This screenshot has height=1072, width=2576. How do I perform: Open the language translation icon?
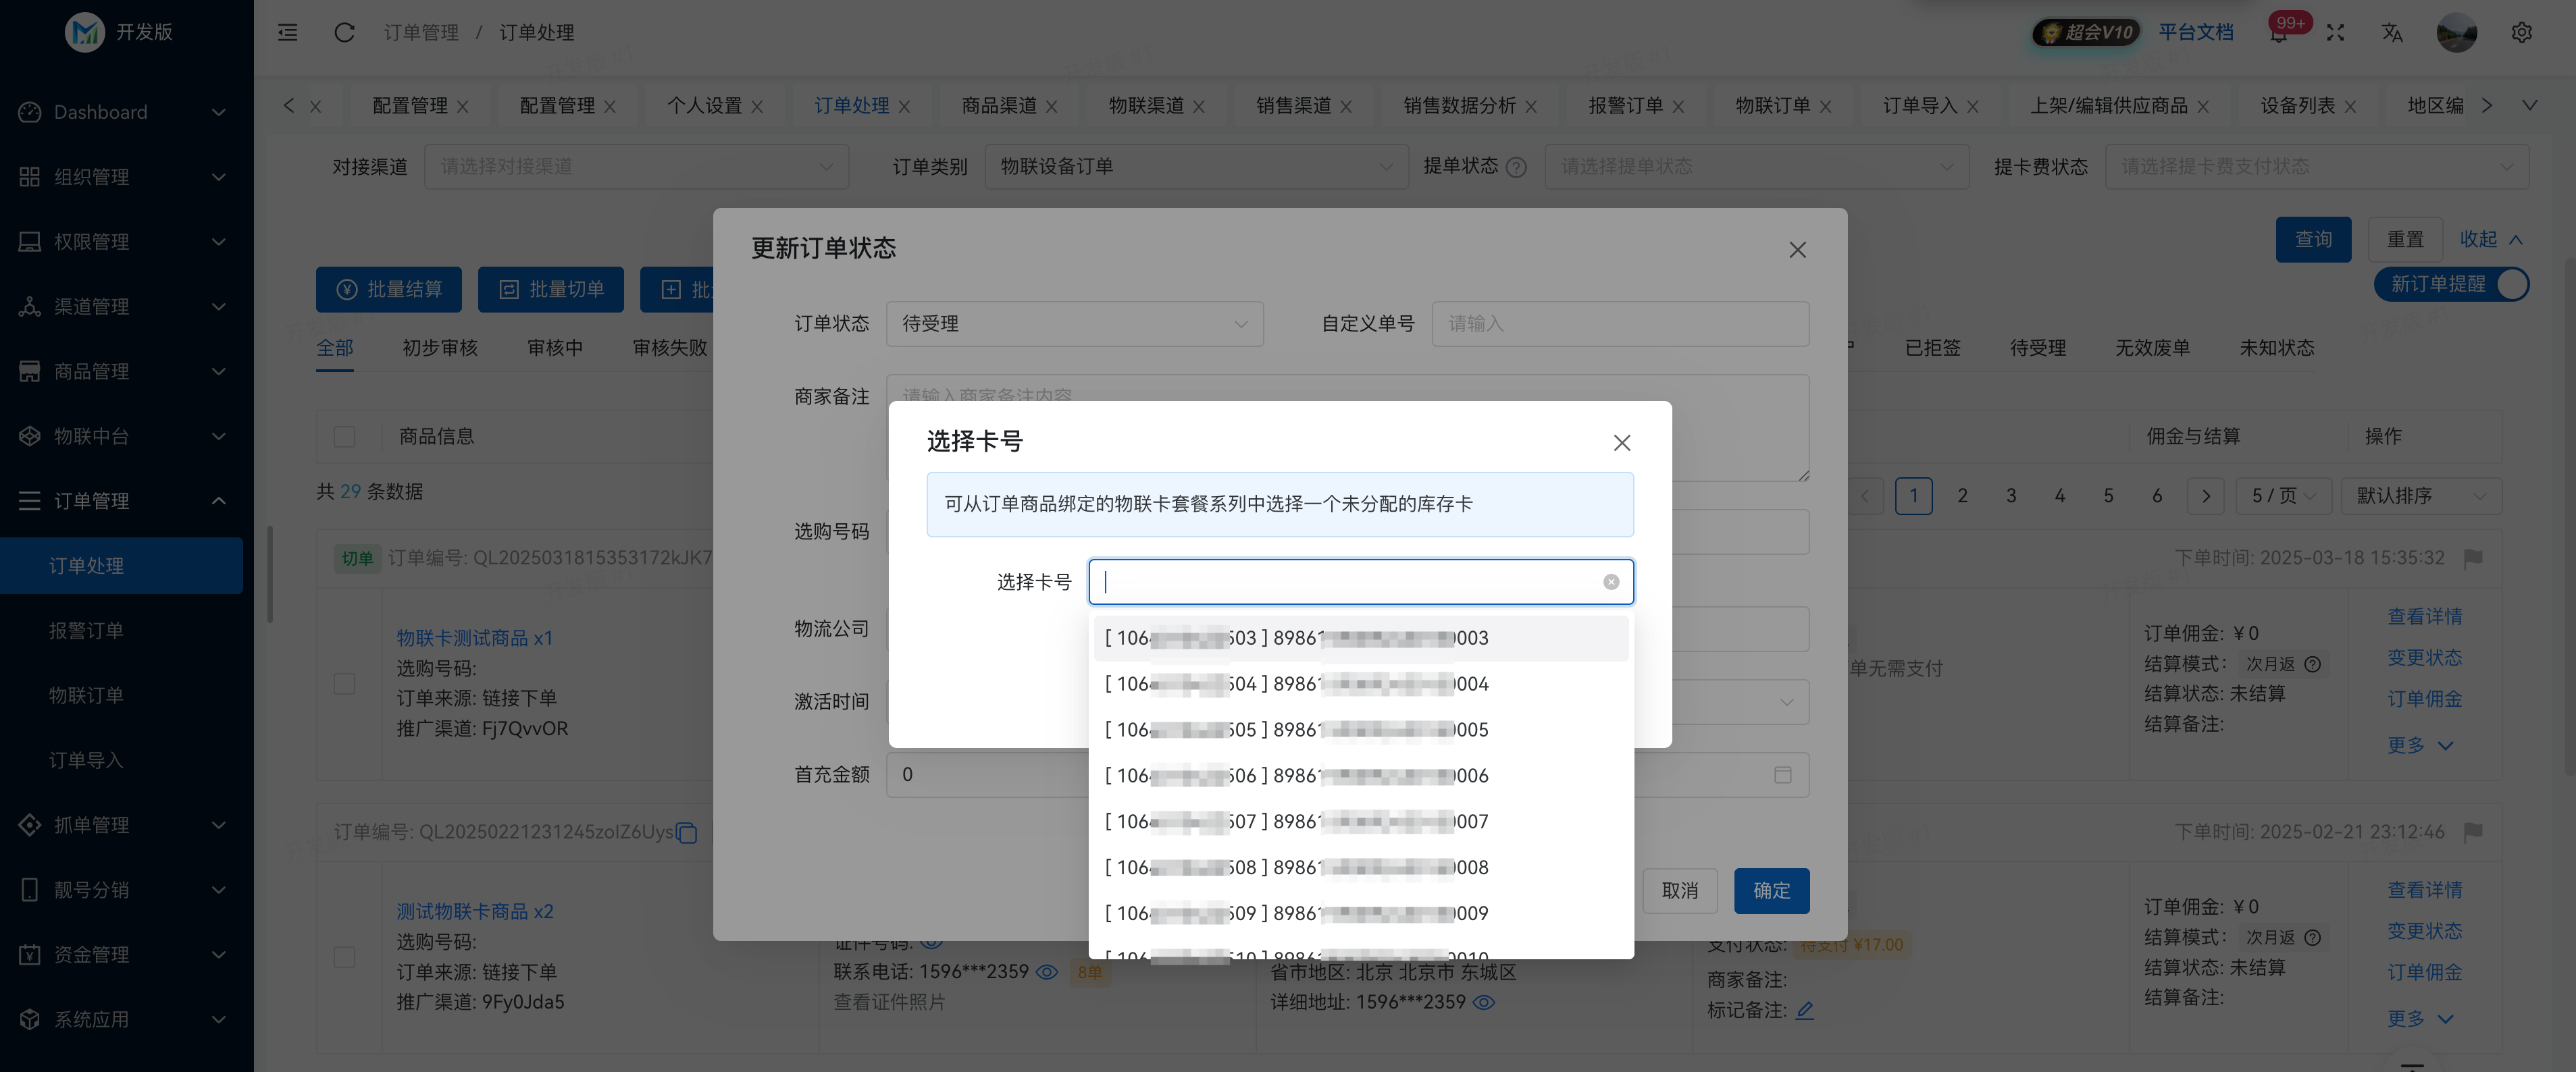coord(2391,33)
